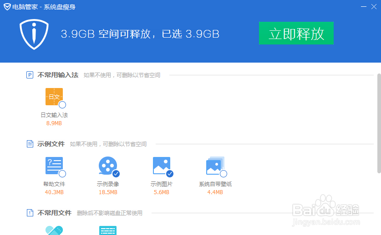The image size is (381, 235).
Task: Click the 8.9MB size text
Action: point(54,123)
